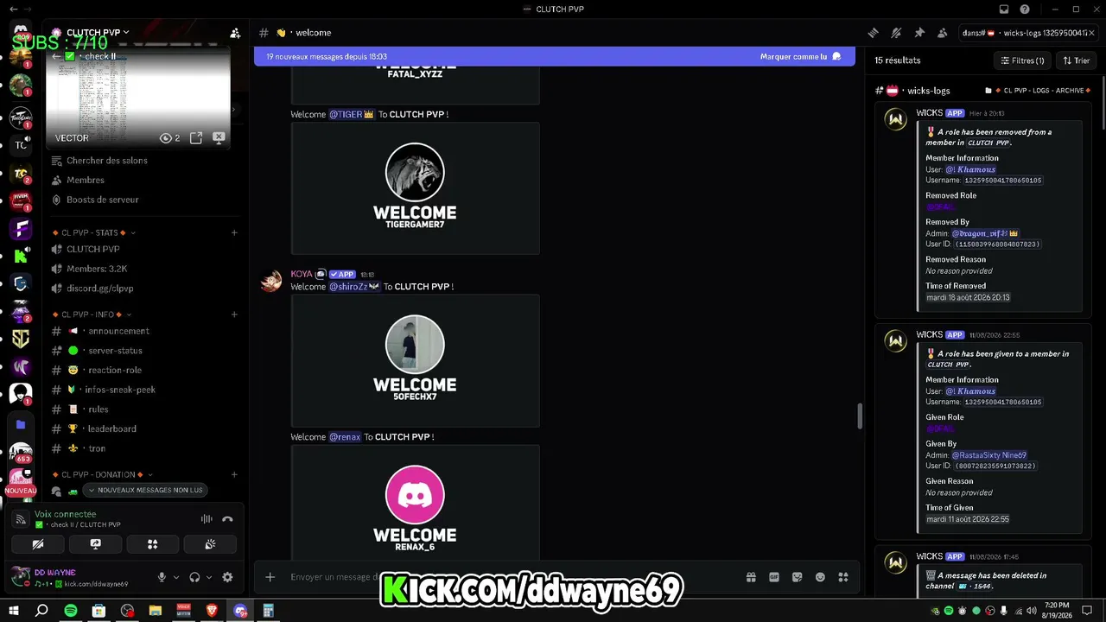This screenshot has width=1106, height=622.
Task: Click the @renax mention
Action: click(345, 437)
